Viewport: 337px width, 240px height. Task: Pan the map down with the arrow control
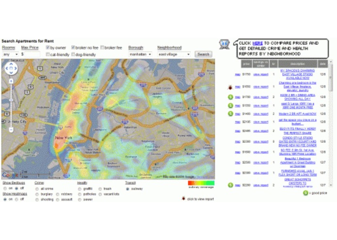[x=11, y=73]
